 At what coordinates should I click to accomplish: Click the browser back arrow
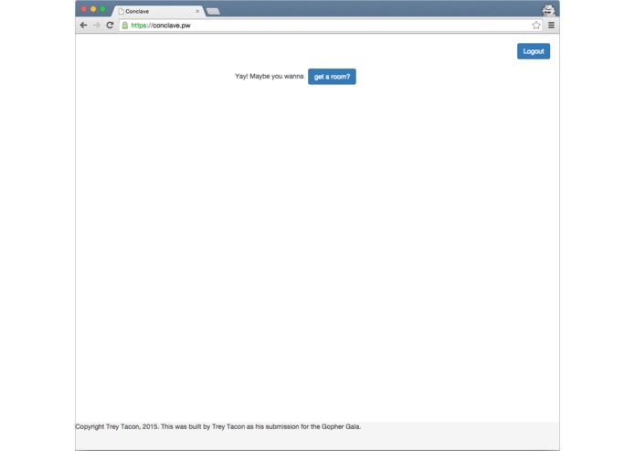[x=83, y=25]
